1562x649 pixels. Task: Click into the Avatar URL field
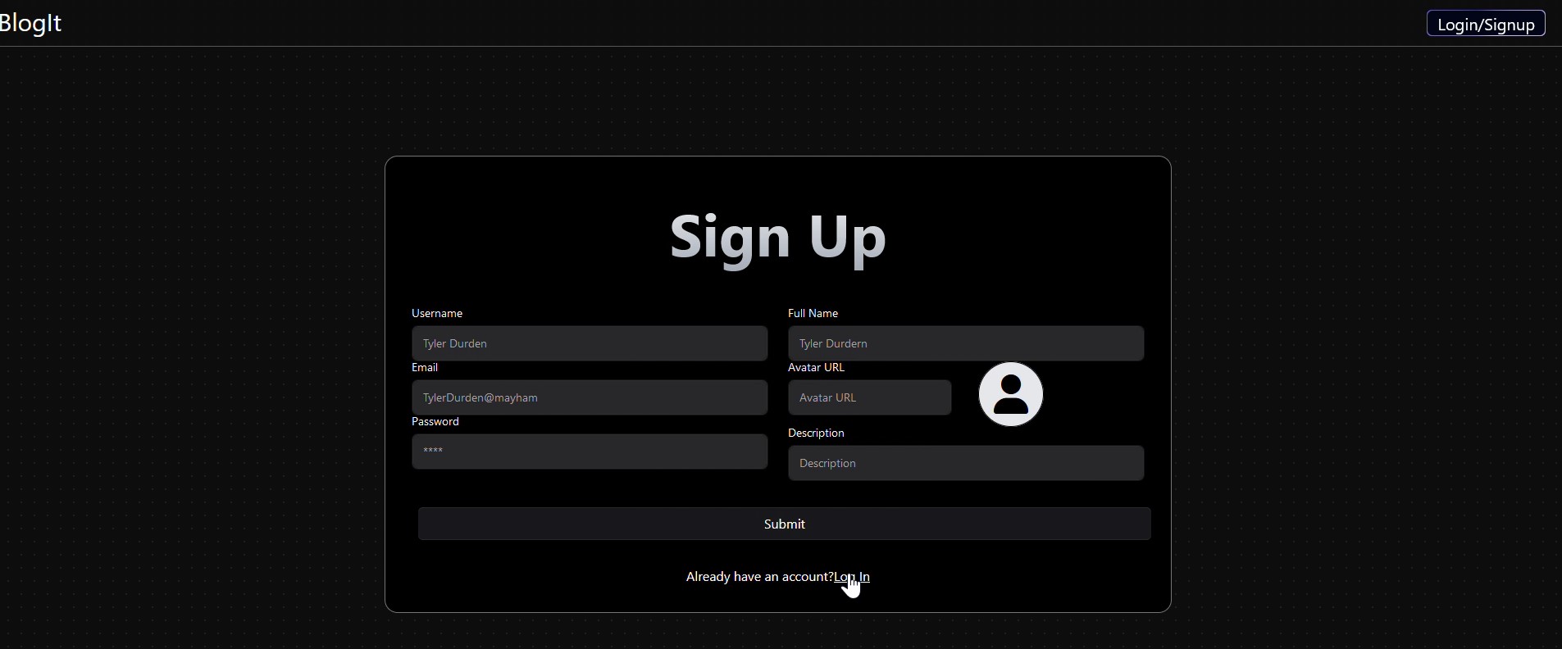coord(869,397)
